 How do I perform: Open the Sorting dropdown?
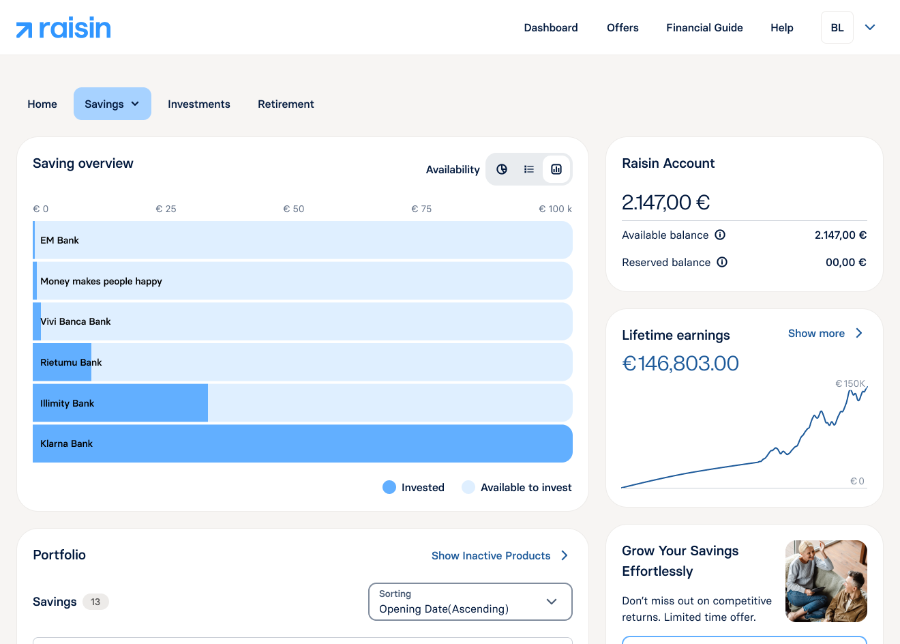pyautogui.click(x=470, y=602)
